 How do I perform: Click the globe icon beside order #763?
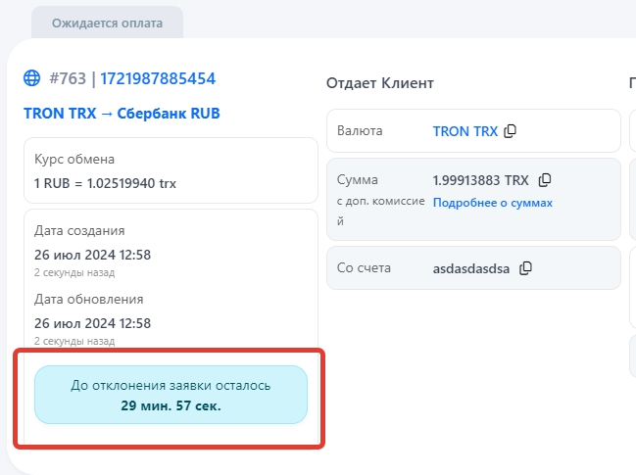pos(32,78)
